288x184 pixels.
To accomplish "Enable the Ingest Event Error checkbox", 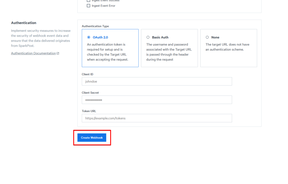I will click(x=89, y=6).
